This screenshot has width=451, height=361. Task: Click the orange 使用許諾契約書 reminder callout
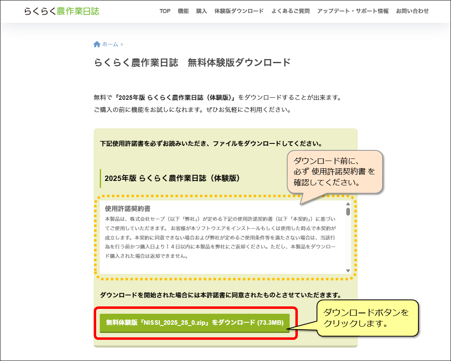click(334, 172)
